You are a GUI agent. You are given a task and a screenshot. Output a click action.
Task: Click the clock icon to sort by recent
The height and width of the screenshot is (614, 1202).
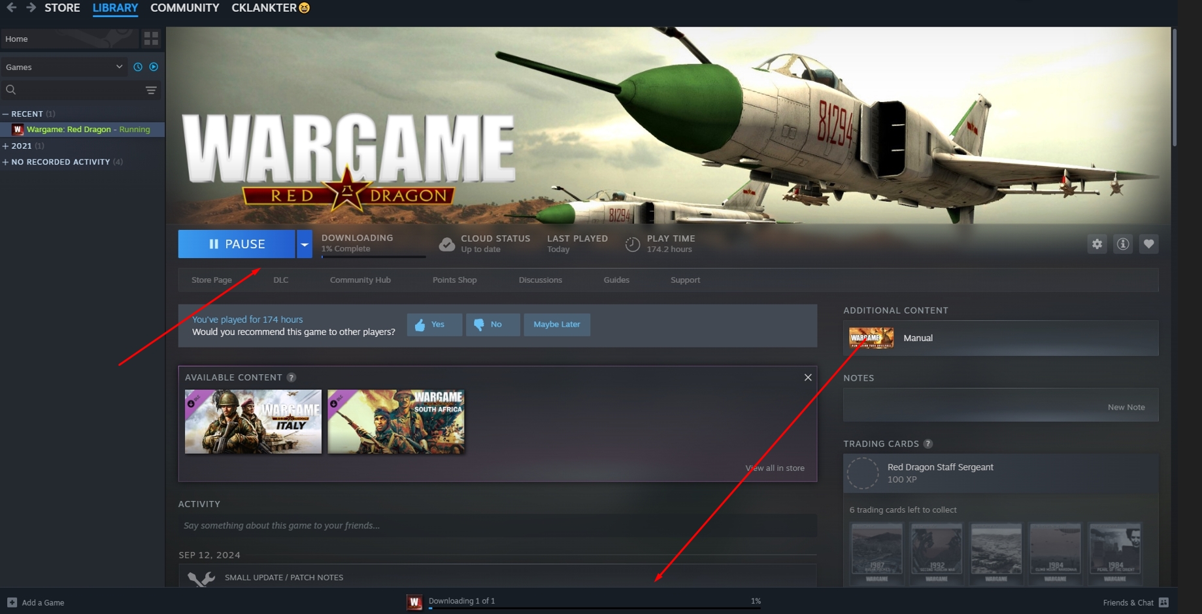point(137,66)
